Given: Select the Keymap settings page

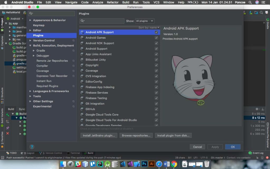Looking at the screenshot, I should (x=39, y=25).
